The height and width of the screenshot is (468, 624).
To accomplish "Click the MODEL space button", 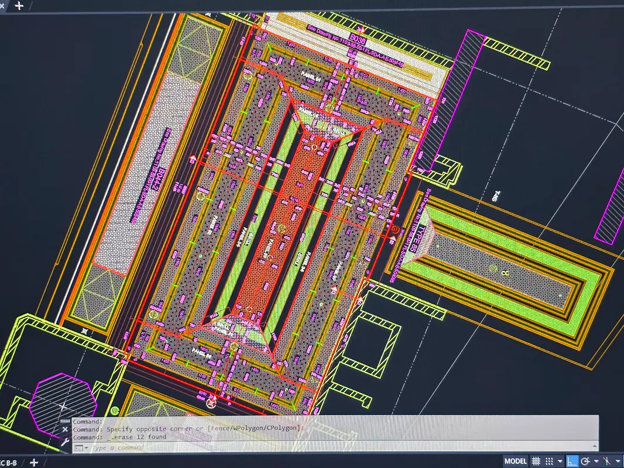I will (515, 461).
